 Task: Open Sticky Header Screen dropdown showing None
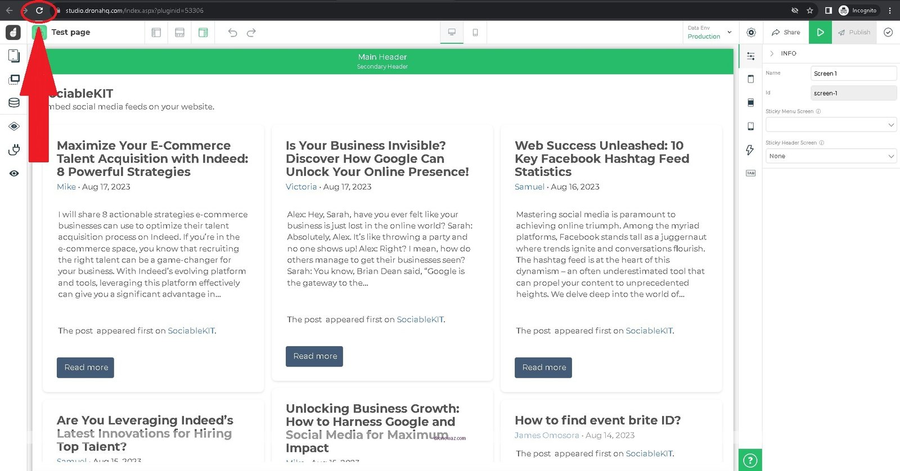[x=831, y=156]
